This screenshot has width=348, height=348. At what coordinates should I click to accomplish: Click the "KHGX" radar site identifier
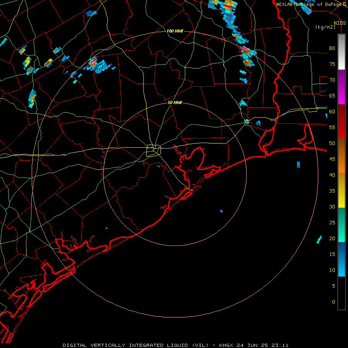click(227, 345)
